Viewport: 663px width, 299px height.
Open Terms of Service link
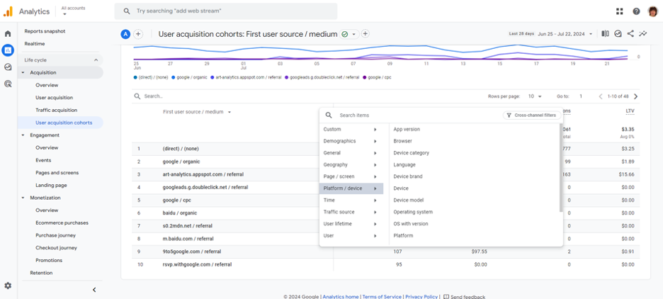382,297
